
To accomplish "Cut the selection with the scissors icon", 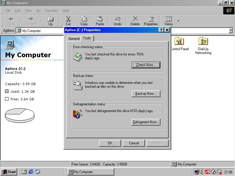I will 68,21.
